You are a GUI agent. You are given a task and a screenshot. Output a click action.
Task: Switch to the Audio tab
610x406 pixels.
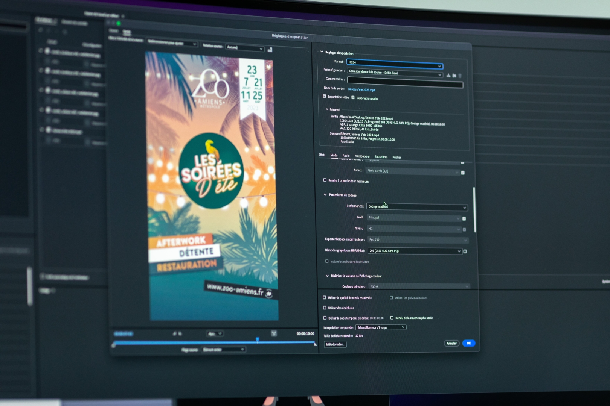click(346, 156)
